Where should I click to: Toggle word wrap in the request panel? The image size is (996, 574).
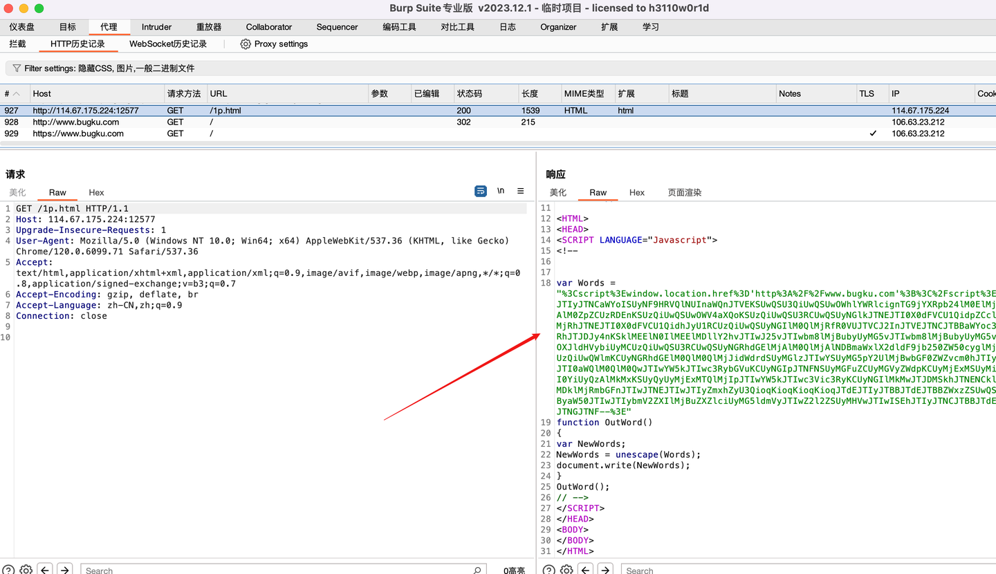pos(481,191)
